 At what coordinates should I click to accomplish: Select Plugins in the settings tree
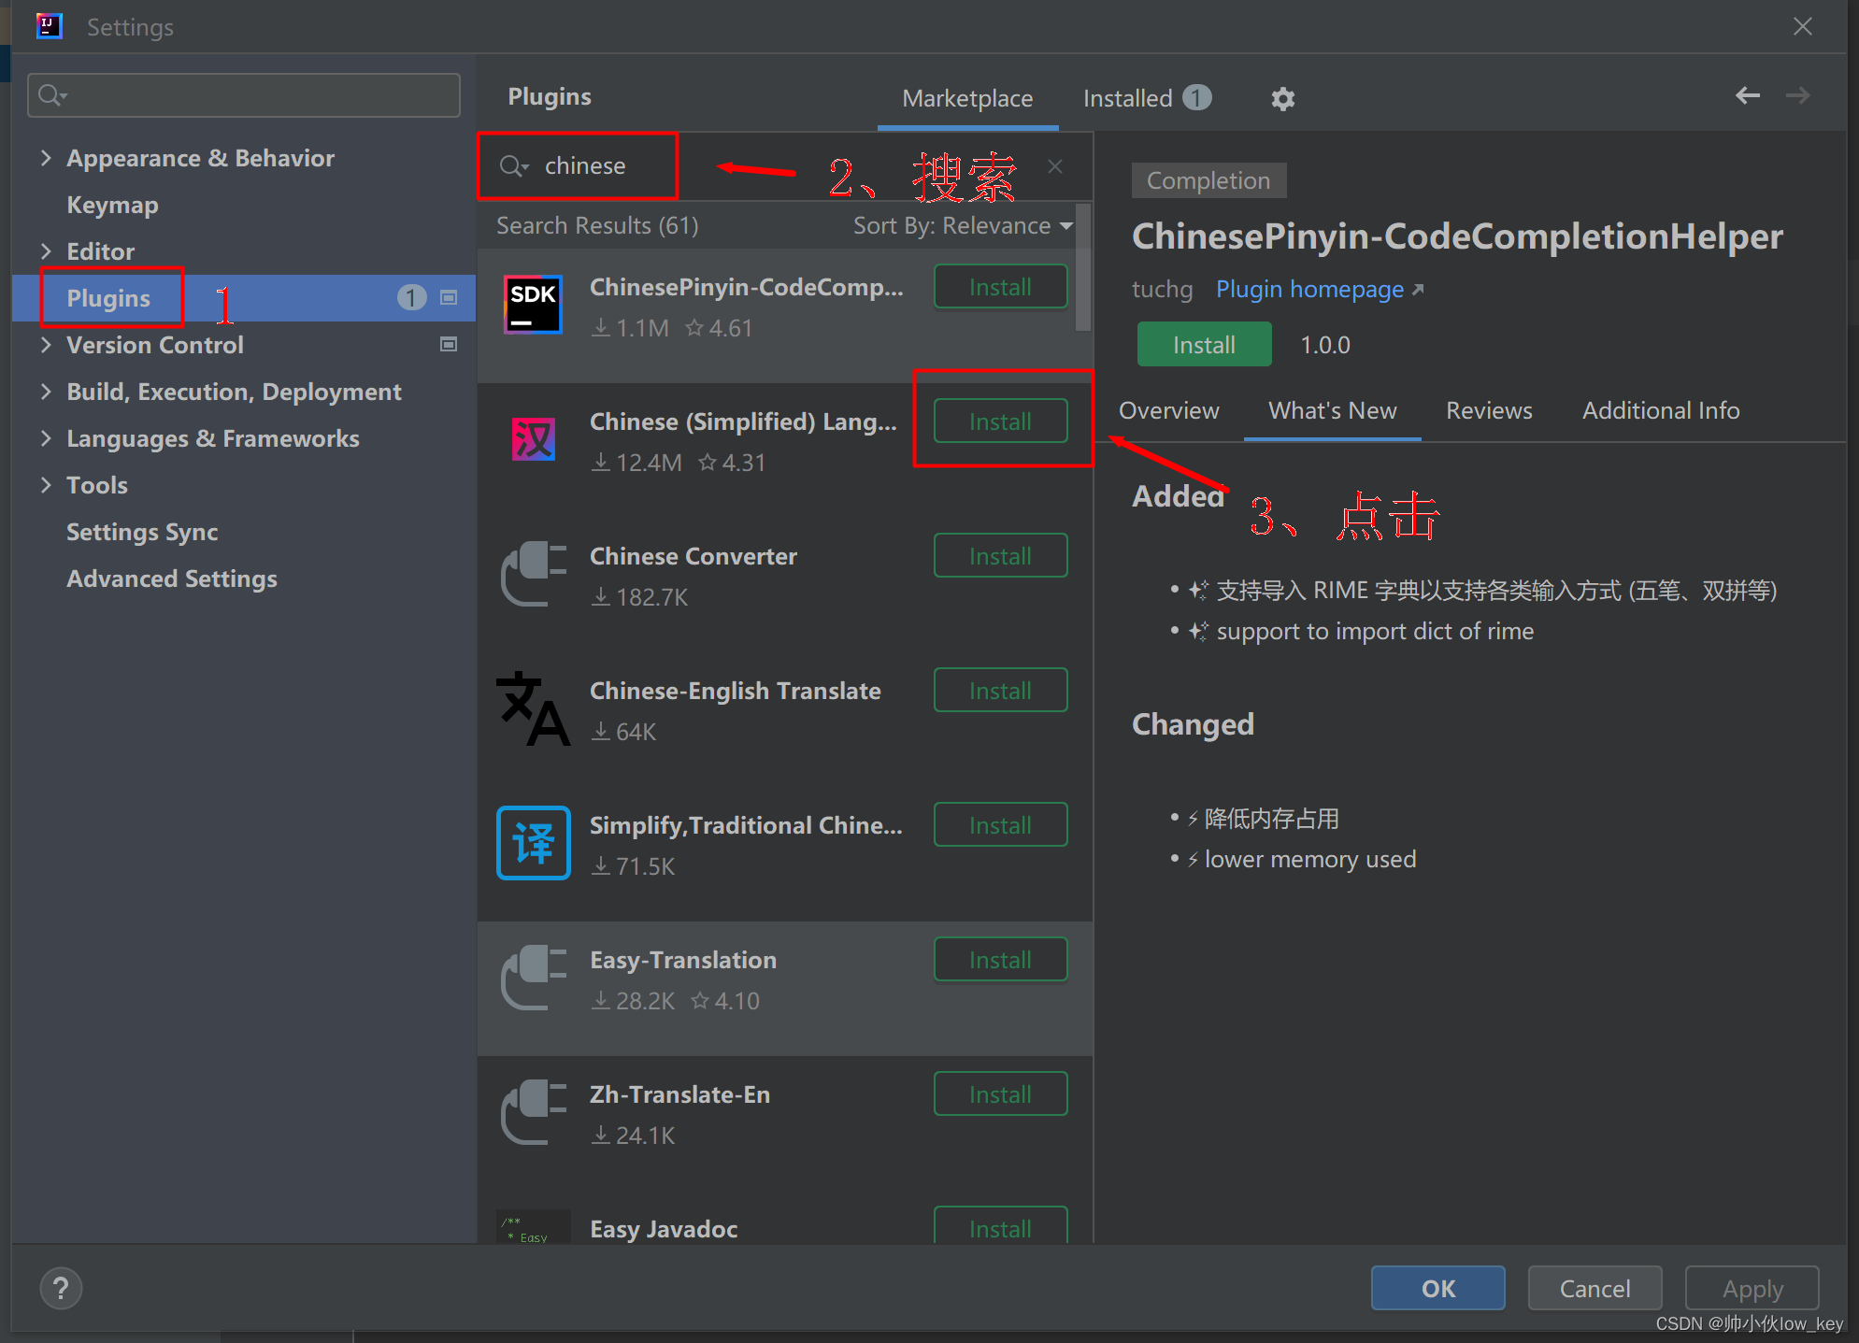pyautogui.click(x=108, y=298)
